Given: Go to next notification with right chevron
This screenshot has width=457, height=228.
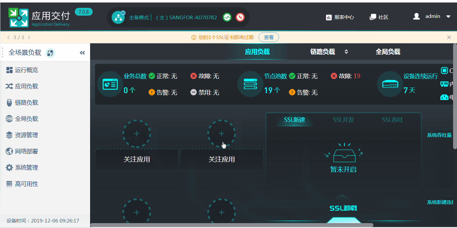Looking at the screenshot, I should pos(29,37).
